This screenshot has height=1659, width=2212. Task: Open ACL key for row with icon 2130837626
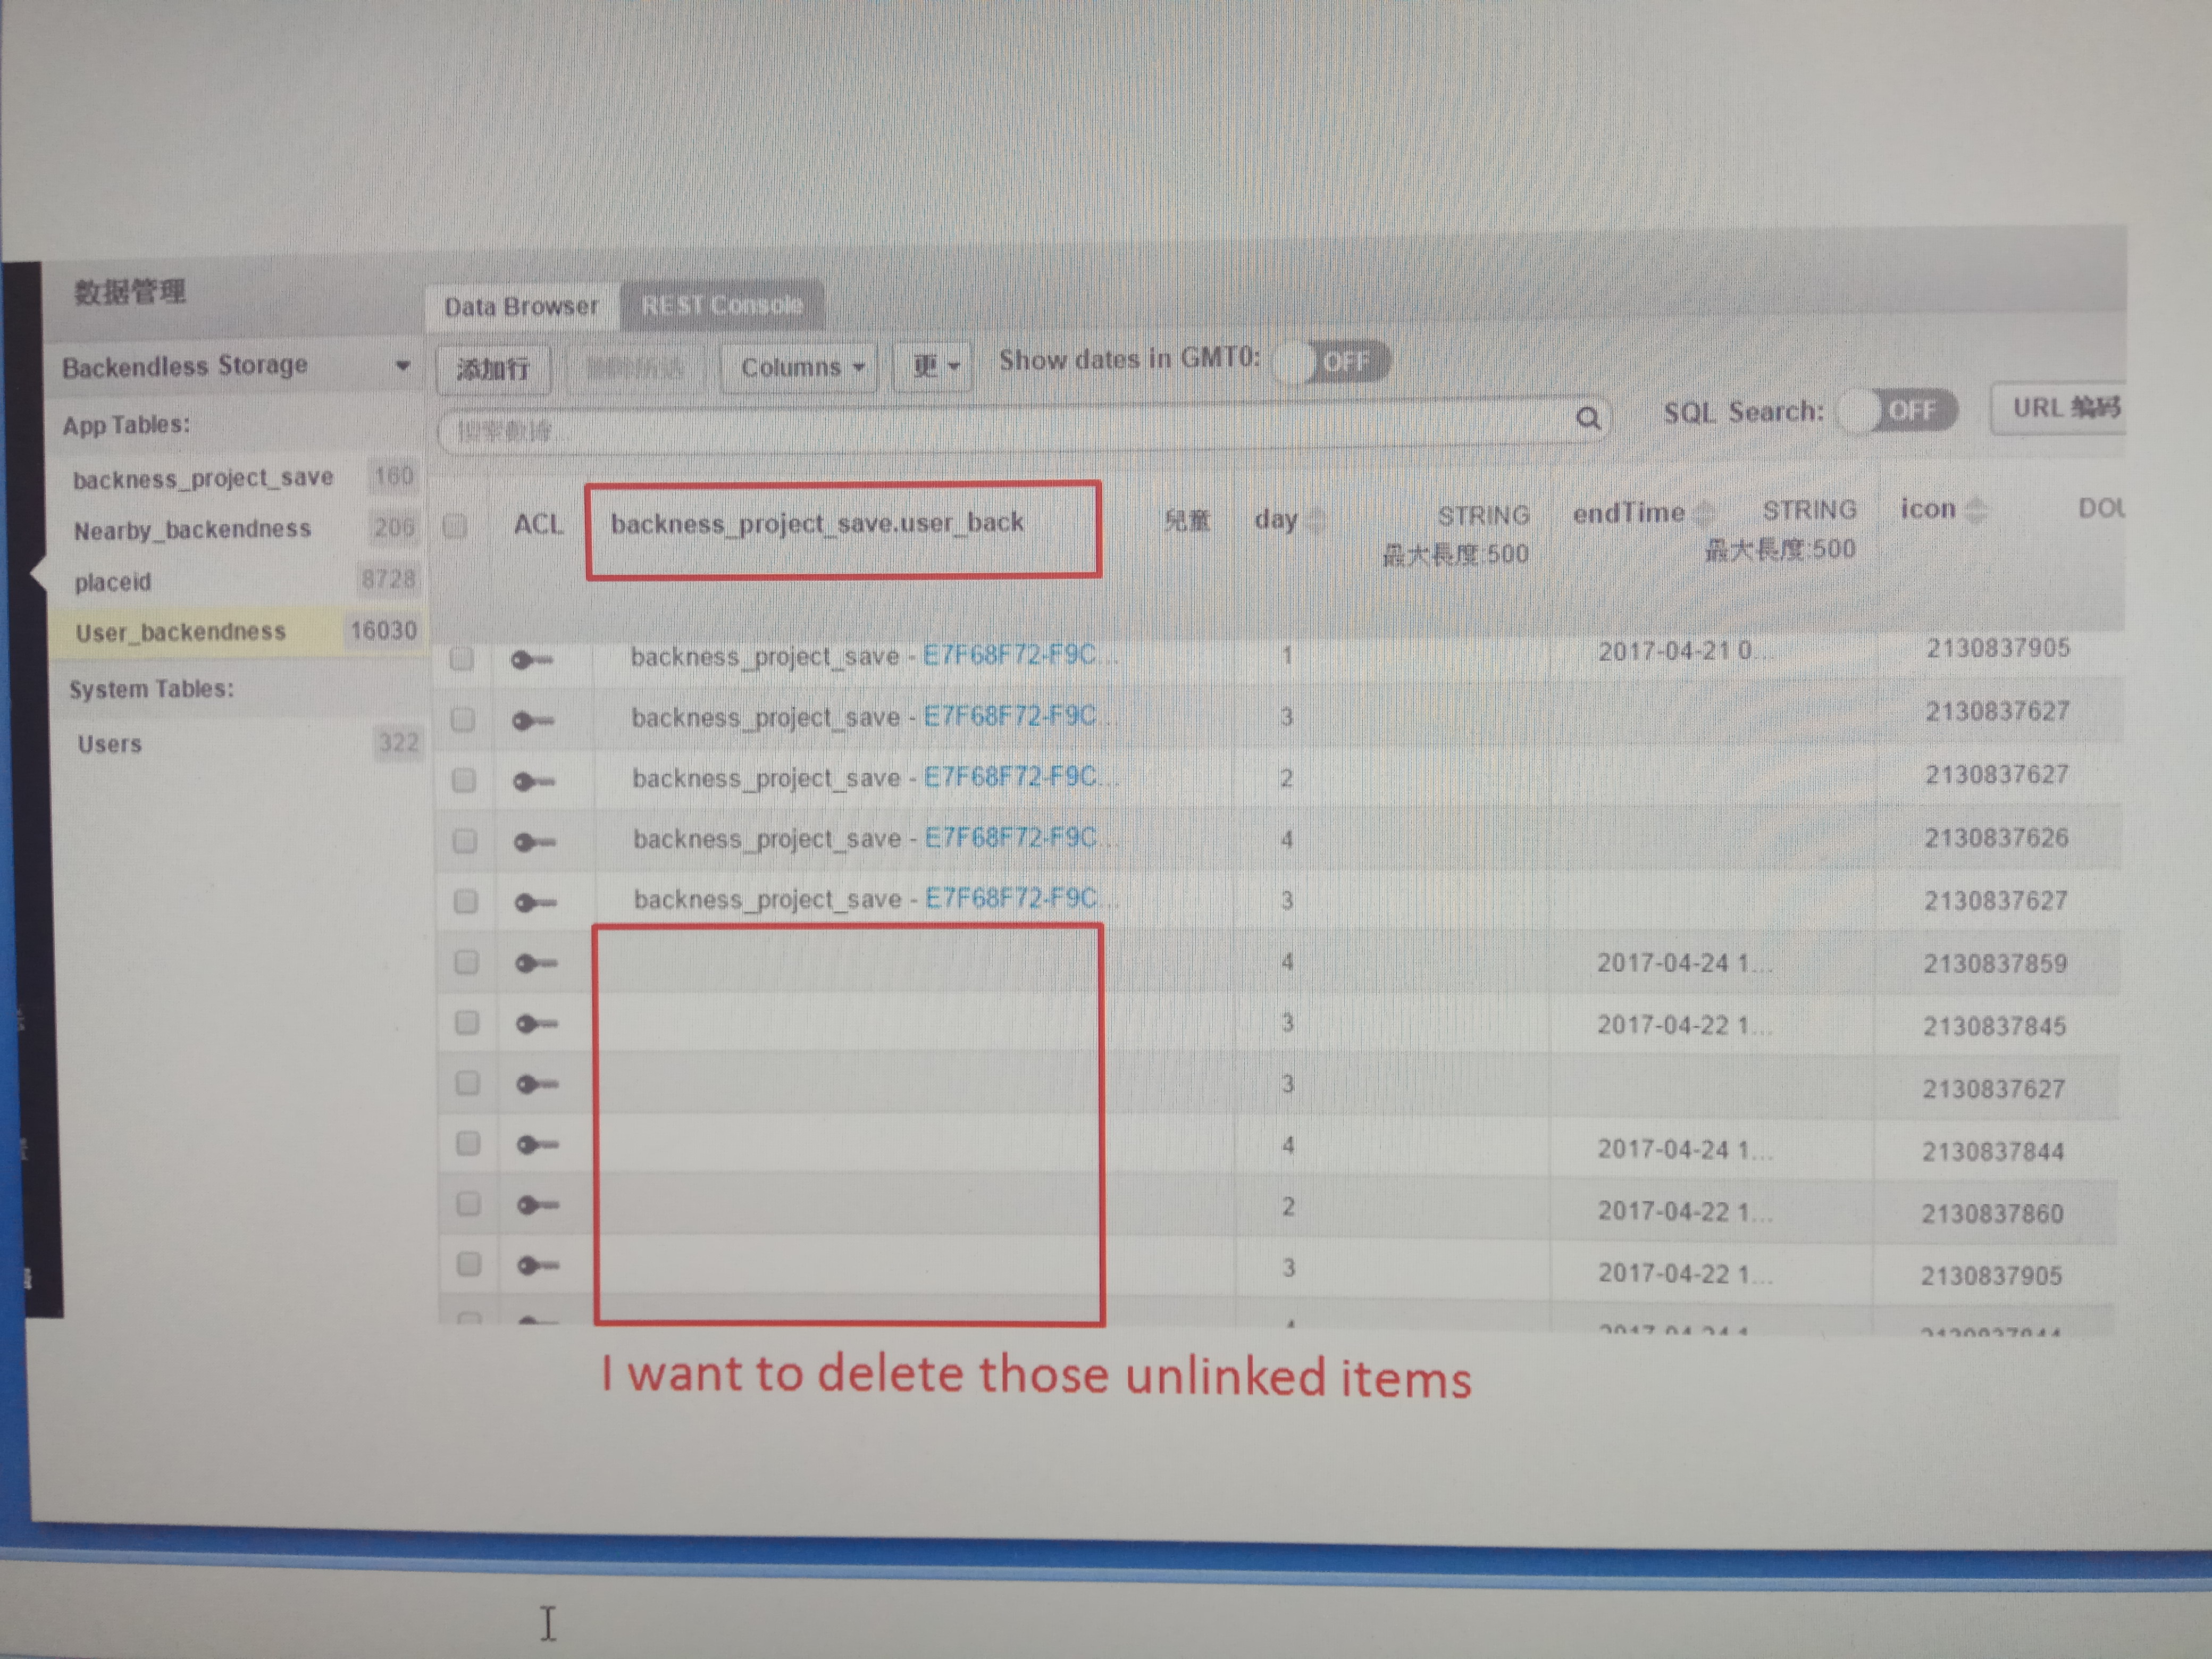534,842
